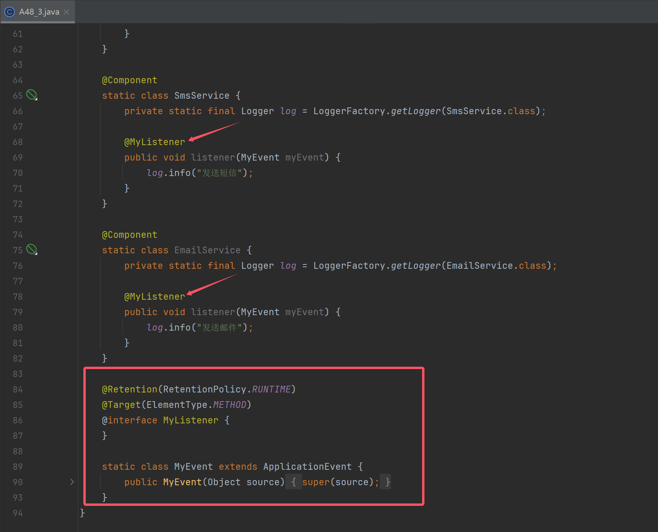This screenshot has width=658, height=532.
Task: Click the @Target annotation on line 85
Action: coord(121,405)
